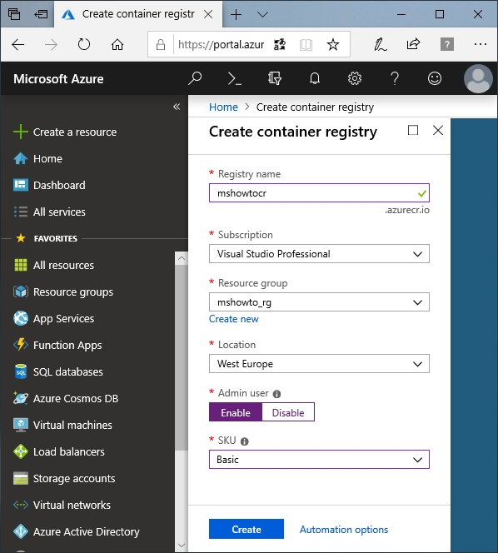The height and width of the screenshot is (553, 498).
Task: Click Create new resource group link
Action: 233,319
